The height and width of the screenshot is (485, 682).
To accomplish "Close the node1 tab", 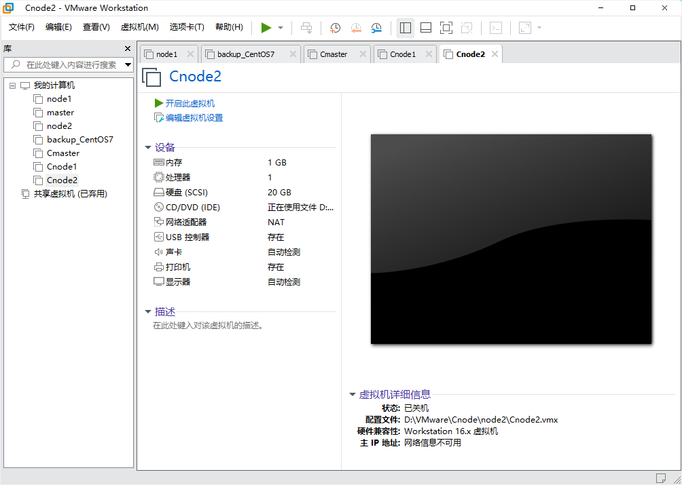I will point(190,54).
